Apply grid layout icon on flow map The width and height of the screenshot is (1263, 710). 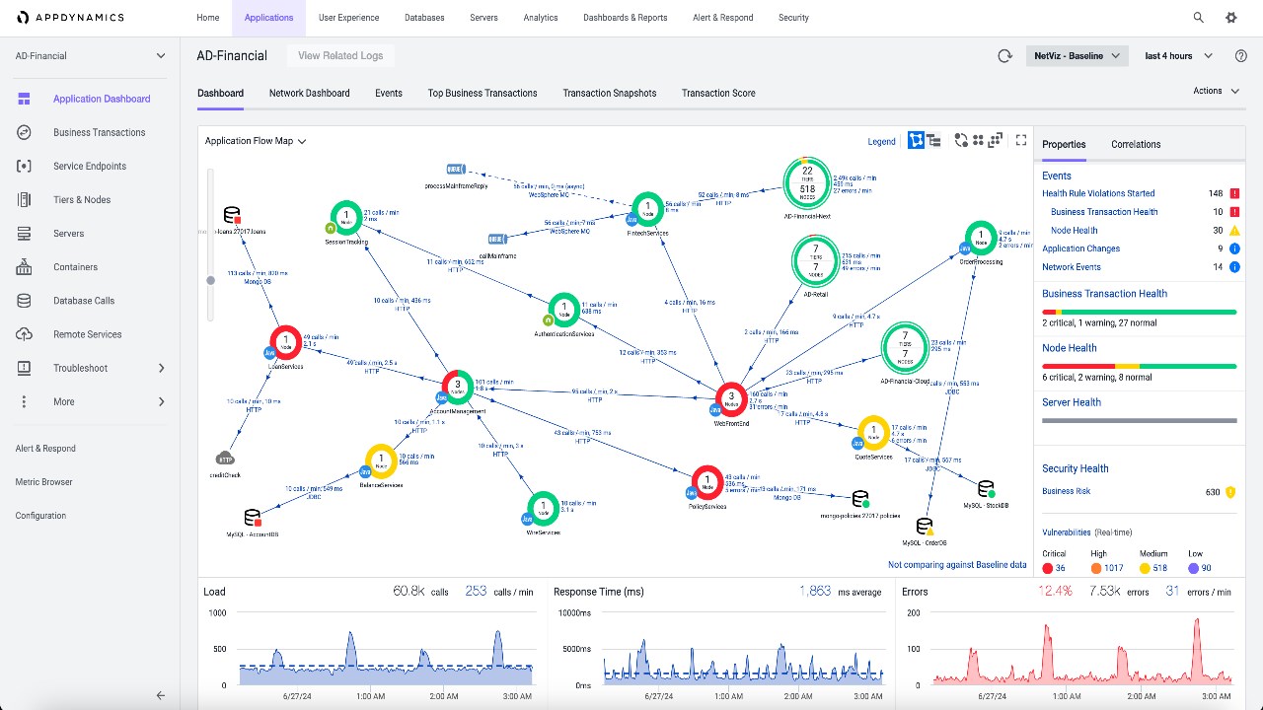point(978,141)
